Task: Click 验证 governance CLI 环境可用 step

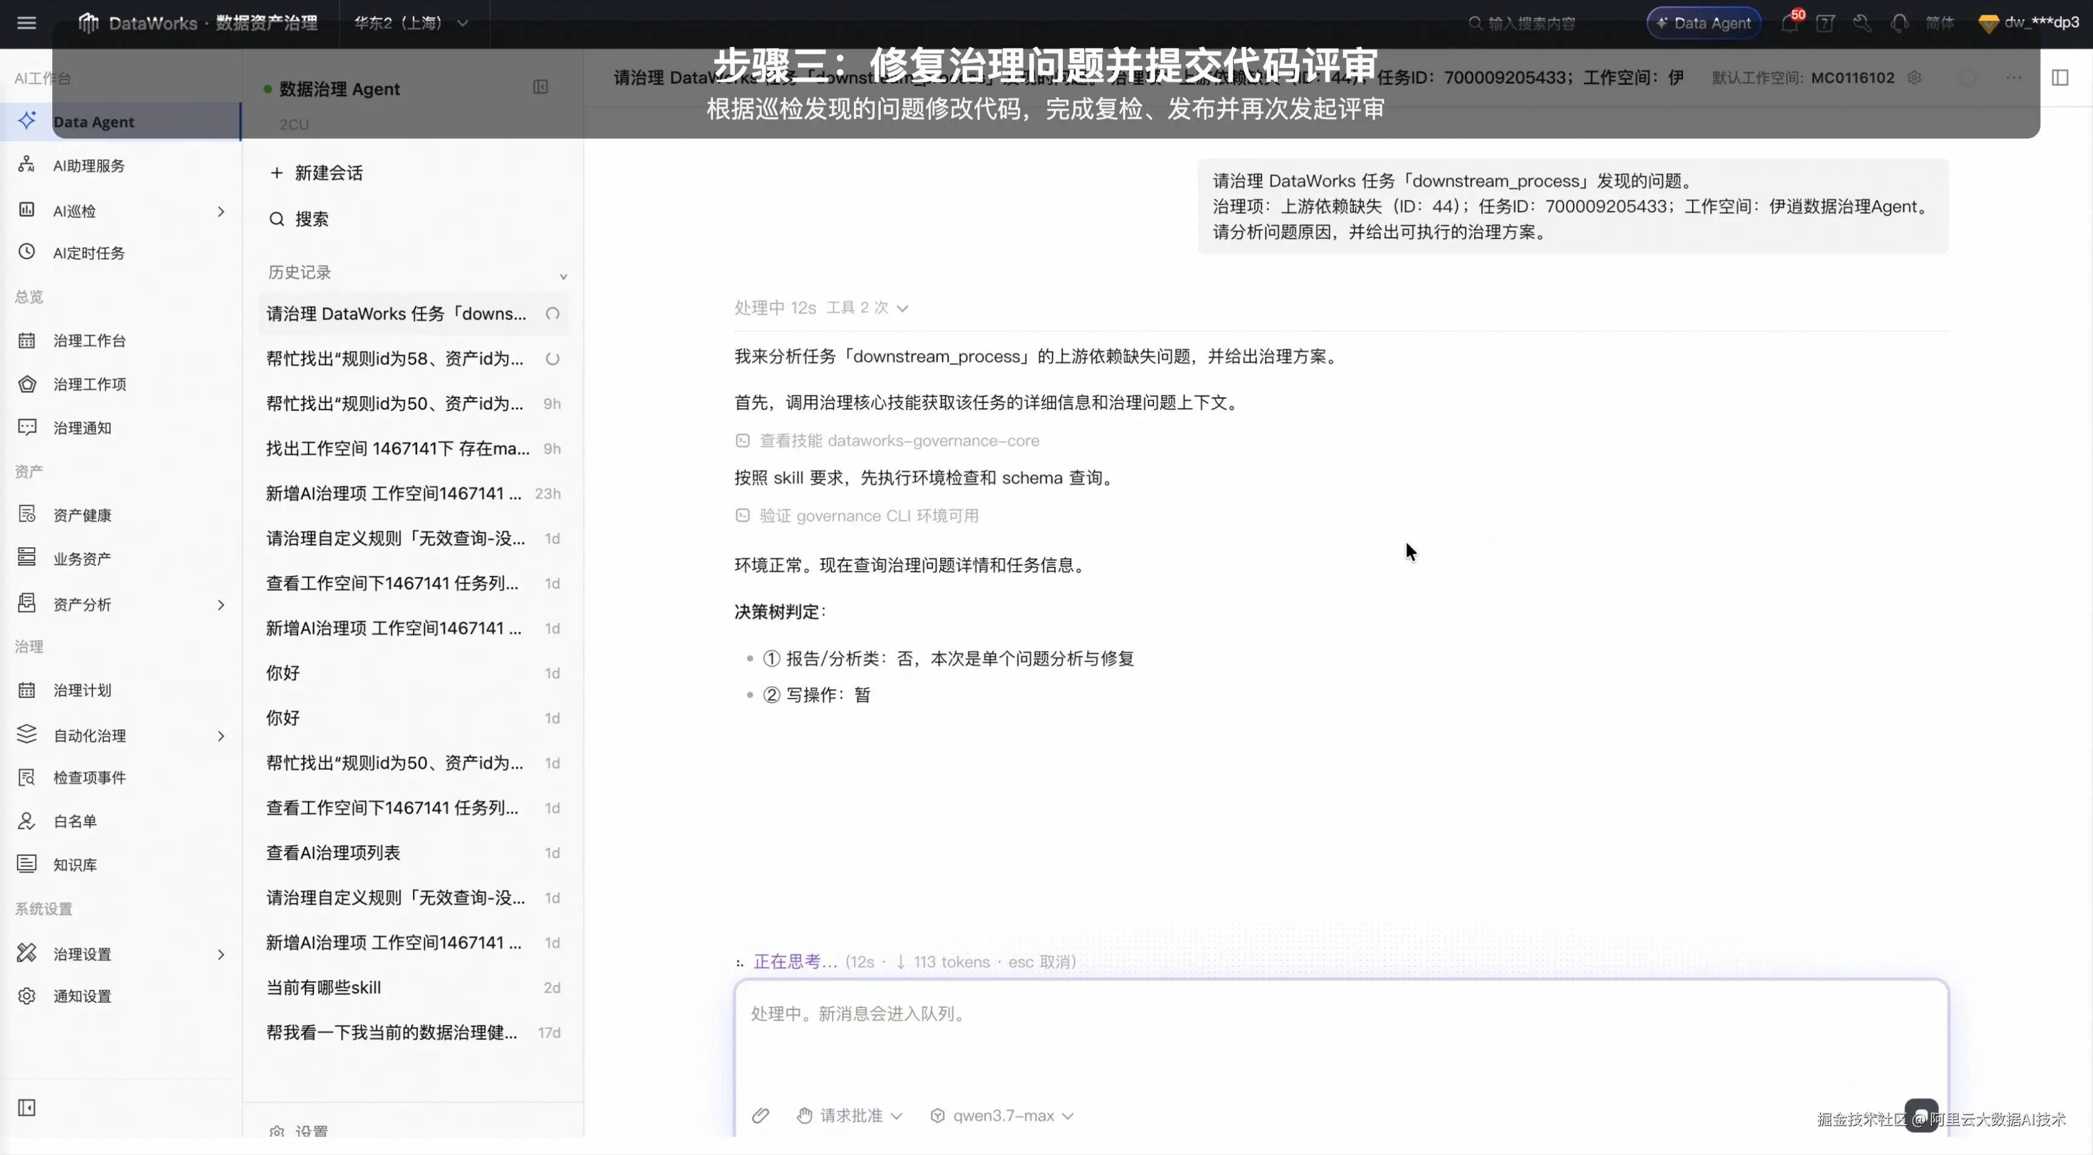Action: point(857,516)
